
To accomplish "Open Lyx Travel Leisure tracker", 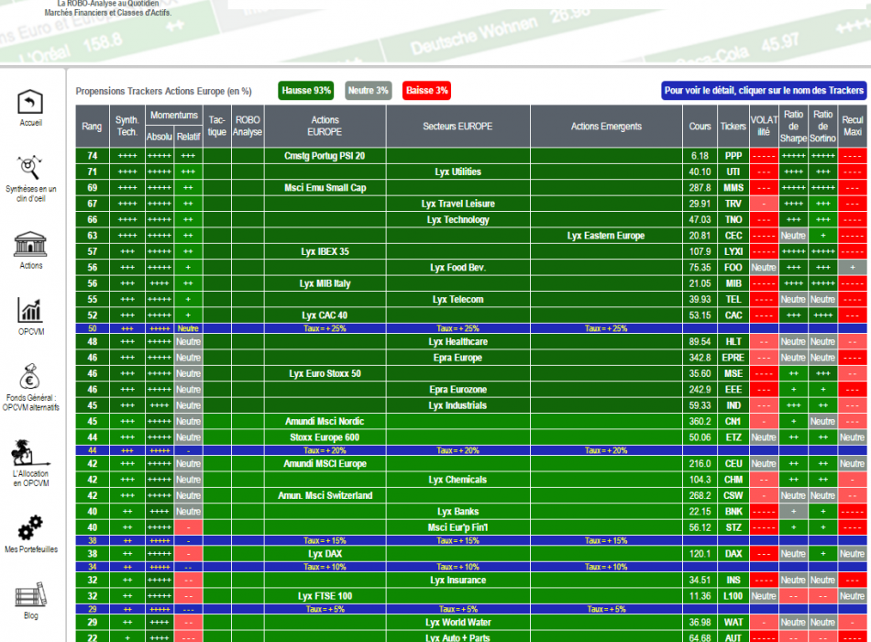I will [458, 204].
